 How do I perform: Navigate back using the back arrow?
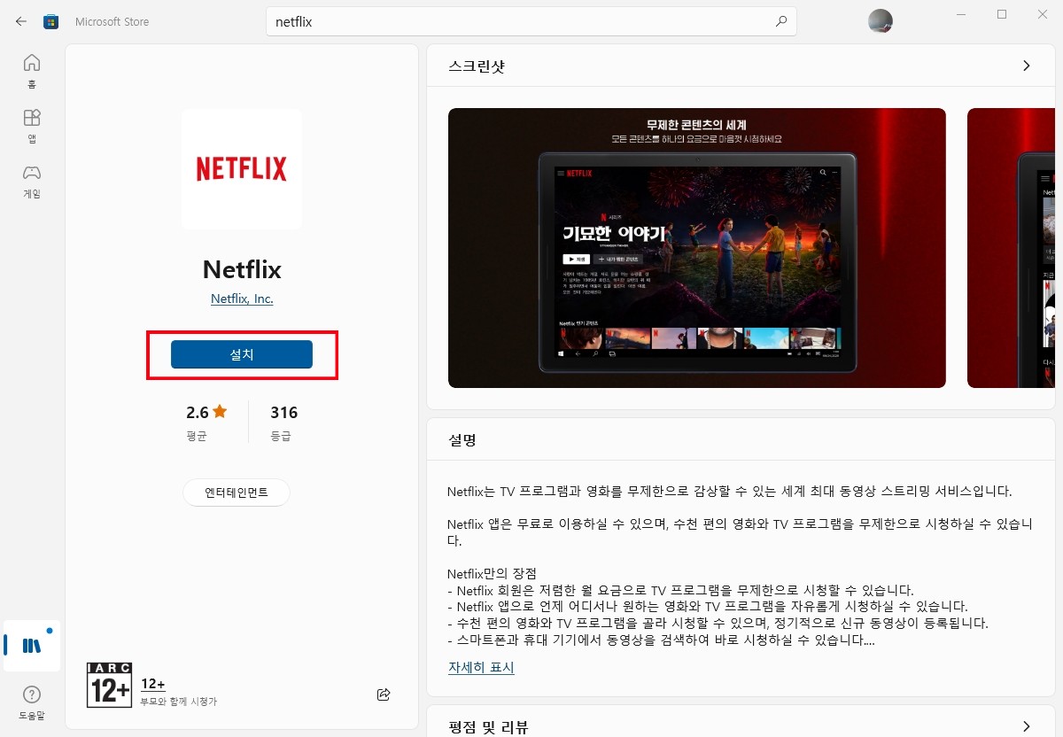coord(19,19)
